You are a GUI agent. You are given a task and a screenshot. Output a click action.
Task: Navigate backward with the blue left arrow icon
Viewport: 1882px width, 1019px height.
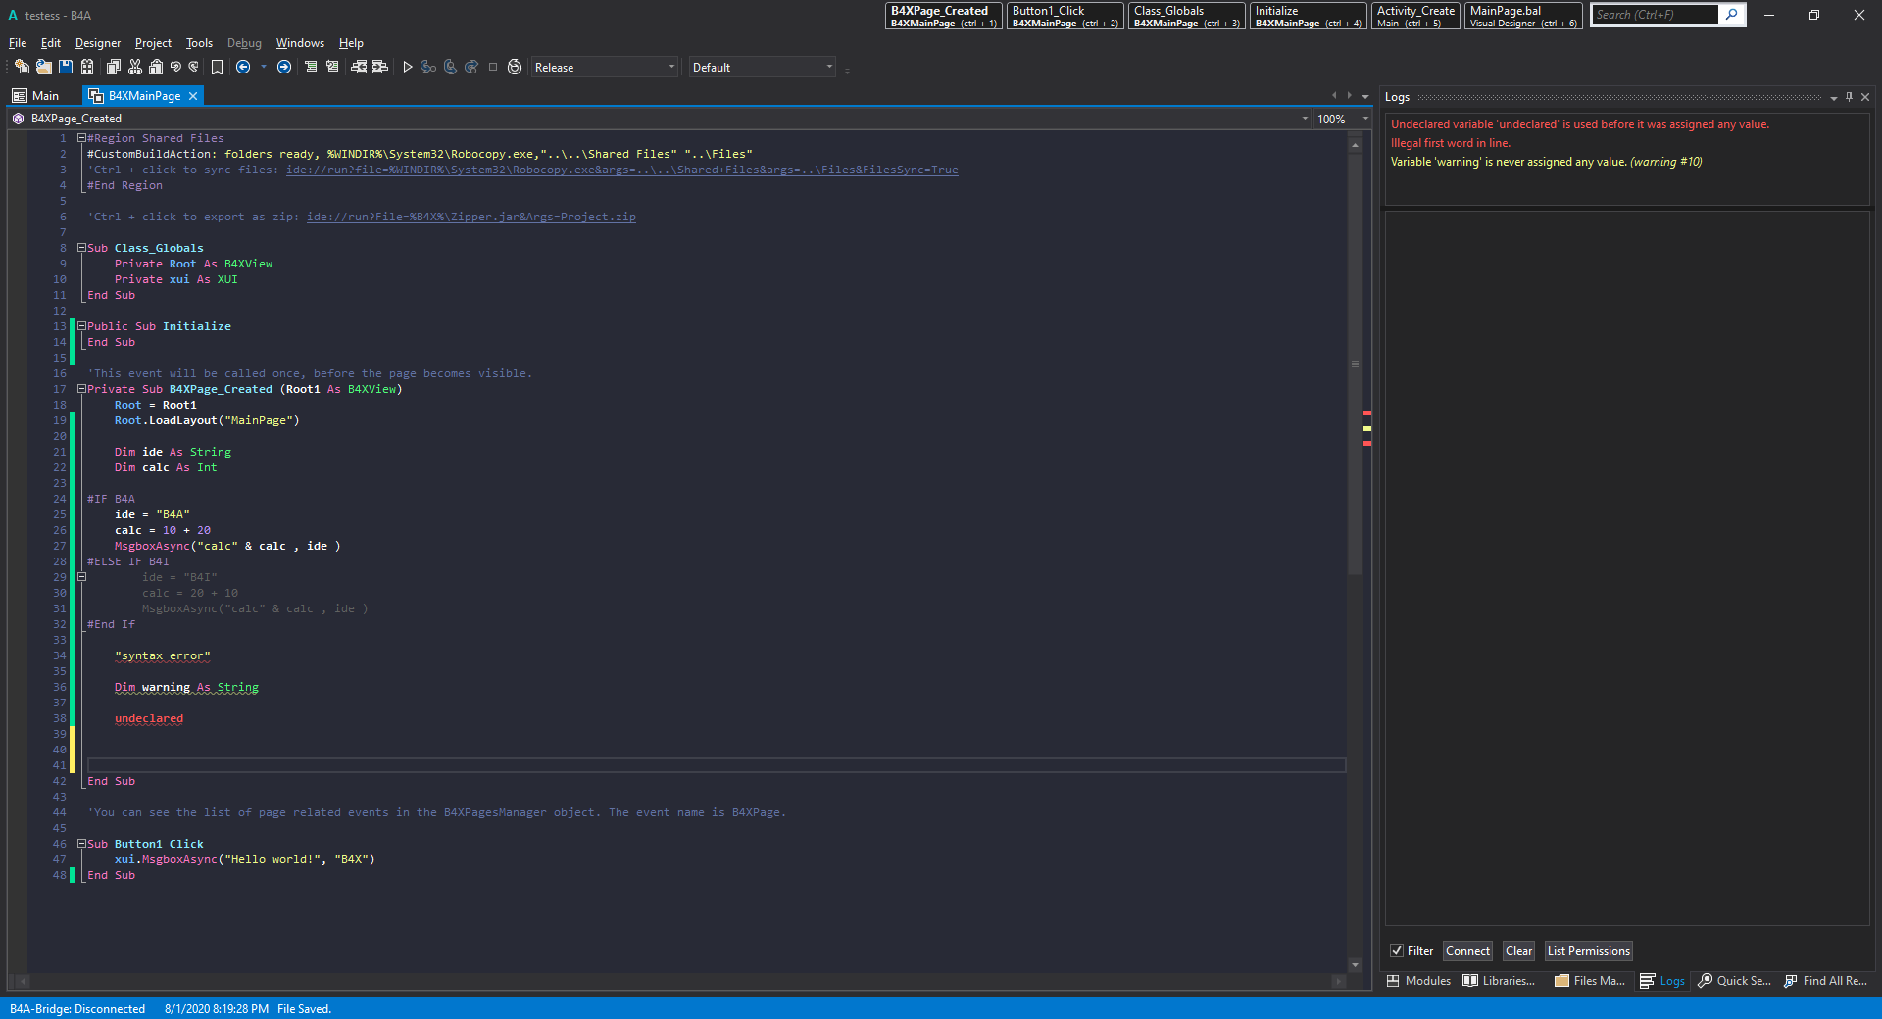click(243, 67)
